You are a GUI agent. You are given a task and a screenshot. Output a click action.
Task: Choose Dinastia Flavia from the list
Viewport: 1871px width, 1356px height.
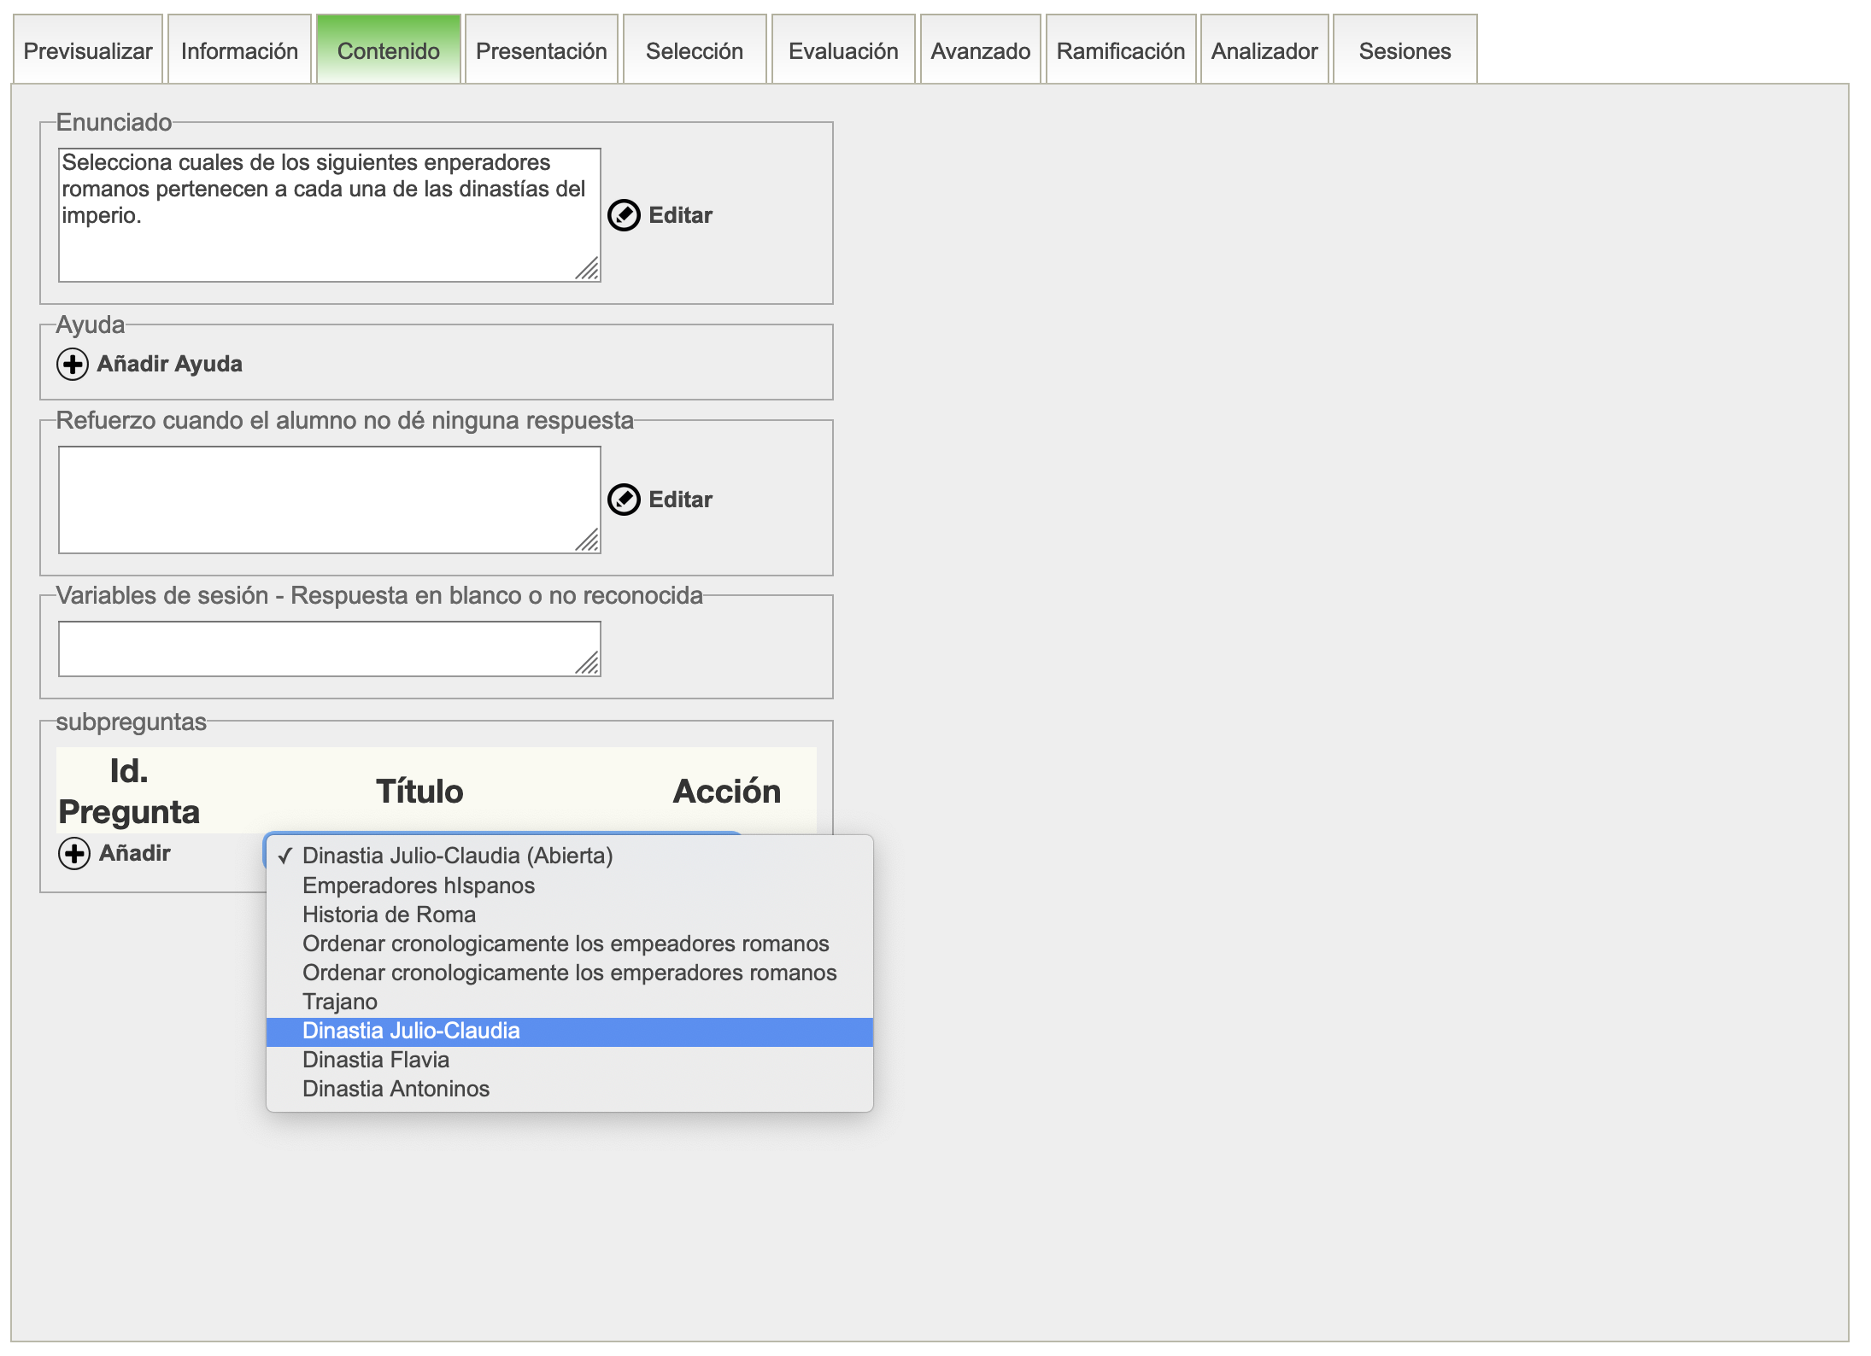376,1060
